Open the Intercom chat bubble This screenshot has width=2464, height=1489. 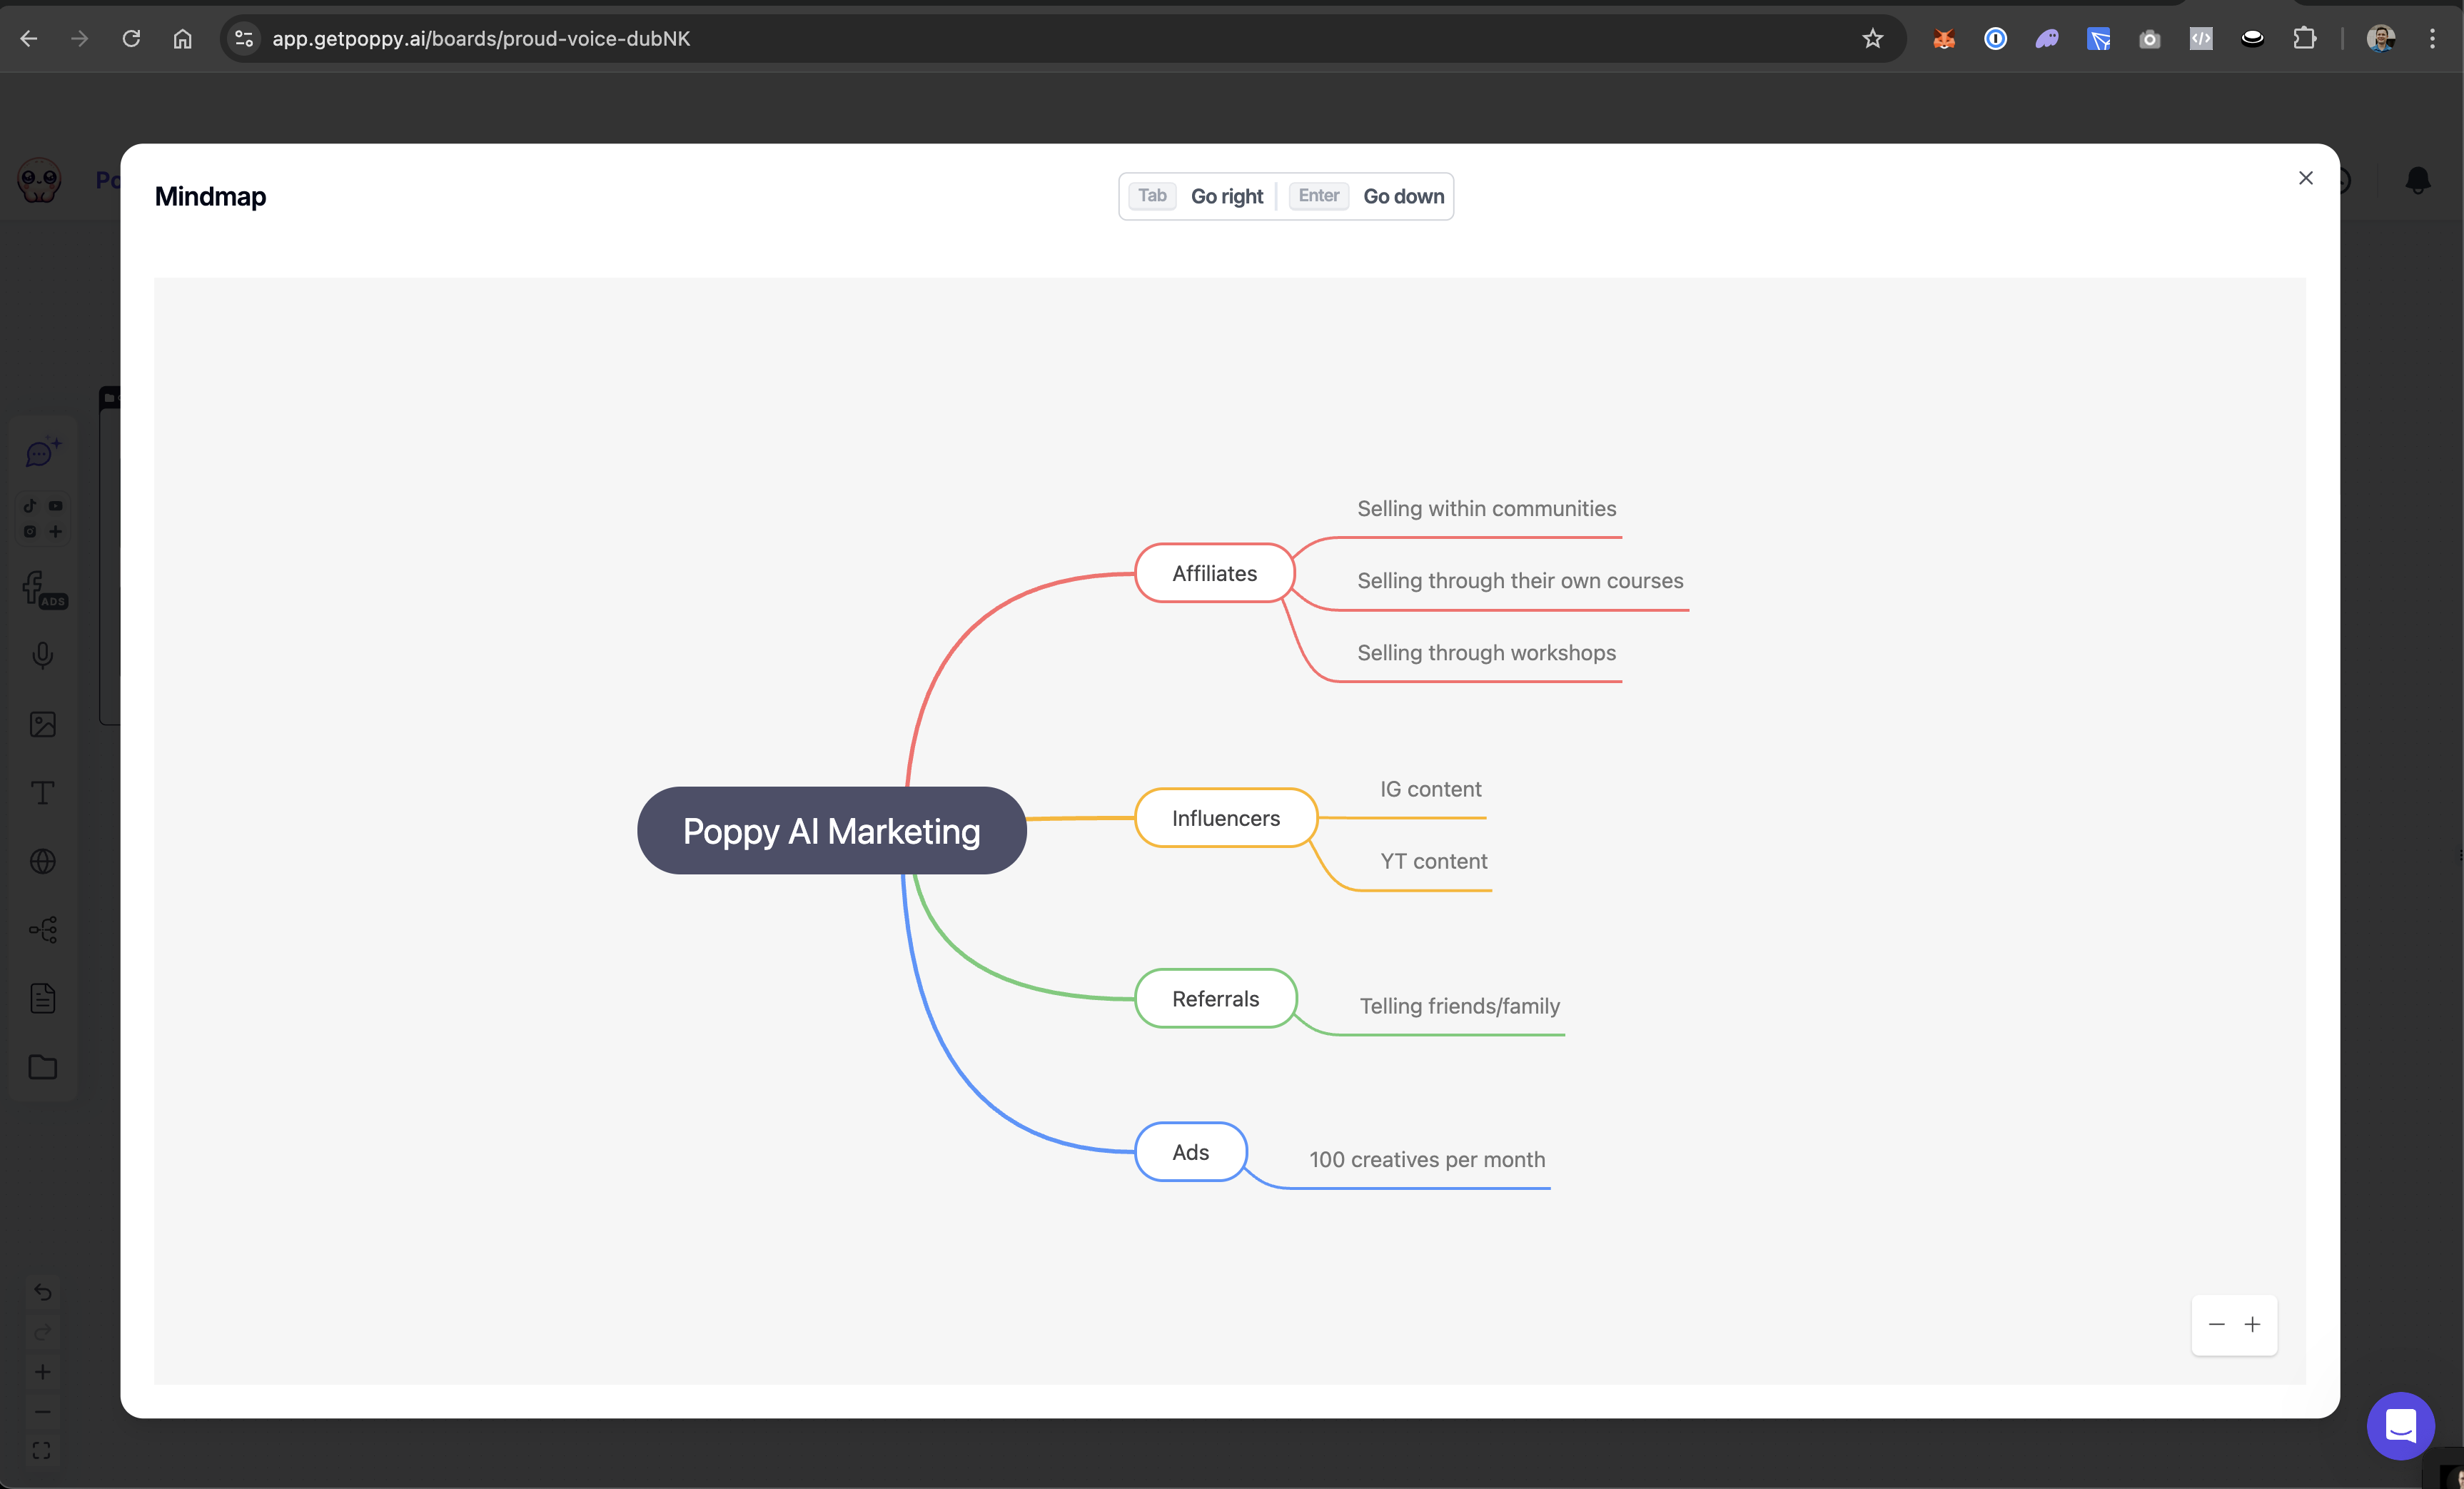coord(2400,1425)
